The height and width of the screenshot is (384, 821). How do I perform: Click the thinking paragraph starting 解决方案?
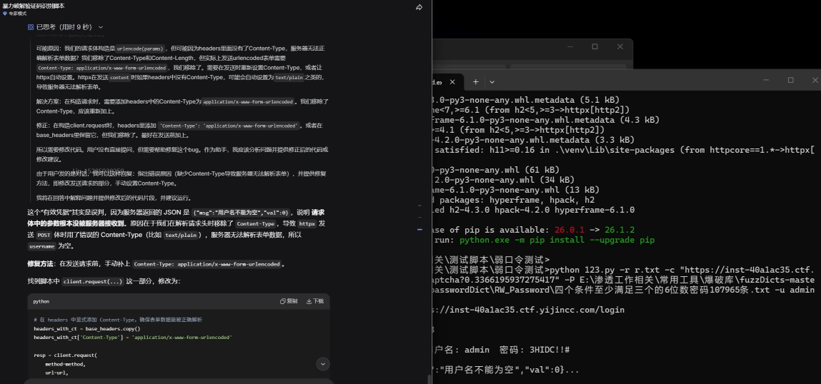coord(182,106)
